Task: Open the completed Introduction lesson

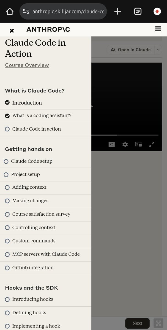Action: [x=46, y=103]
